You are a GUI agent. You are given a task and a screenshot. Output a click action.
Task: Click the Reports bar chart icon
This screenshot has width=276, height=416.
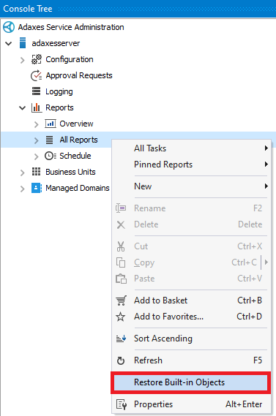click(x=37, y=107)
